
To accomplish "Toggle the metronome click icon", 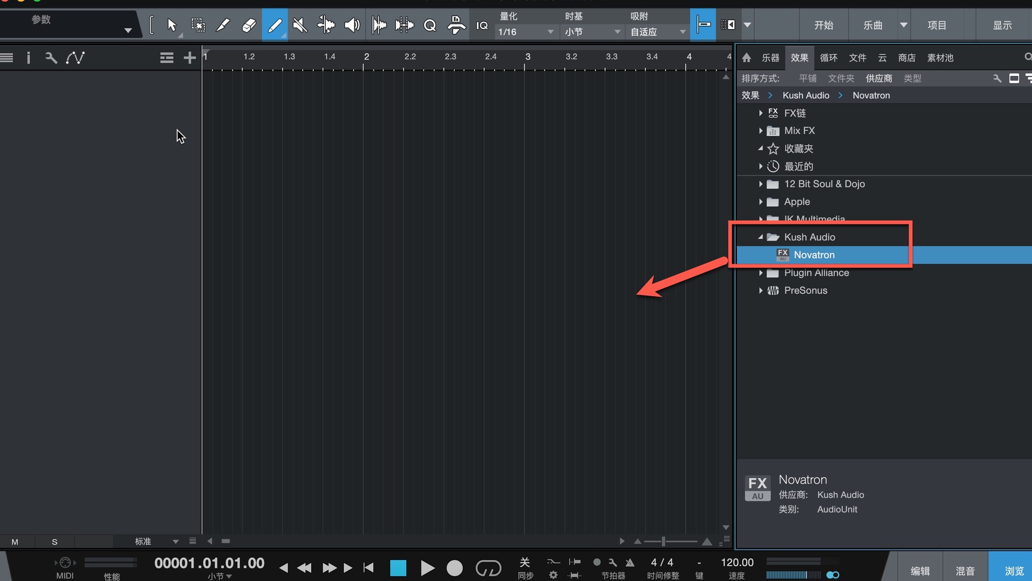I will [630, 562].
